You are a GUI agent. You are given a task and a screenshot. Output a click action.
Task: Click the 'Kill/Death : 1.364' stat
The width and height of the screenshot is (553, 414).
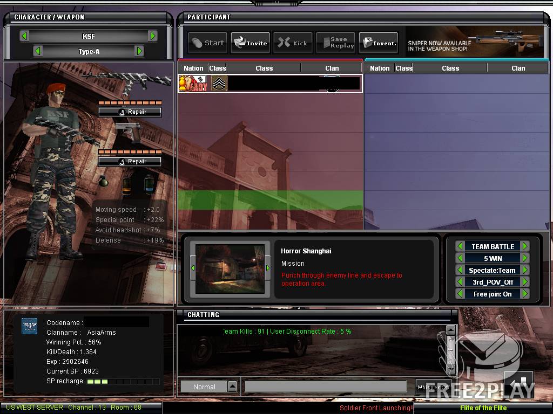71,351
